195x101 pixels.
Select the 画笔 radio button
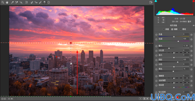tap(181, 29)
